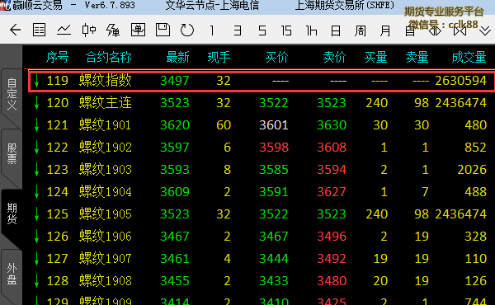Select the 螺纹主连 contract row

pyautogui.click(x=262, y=103)
